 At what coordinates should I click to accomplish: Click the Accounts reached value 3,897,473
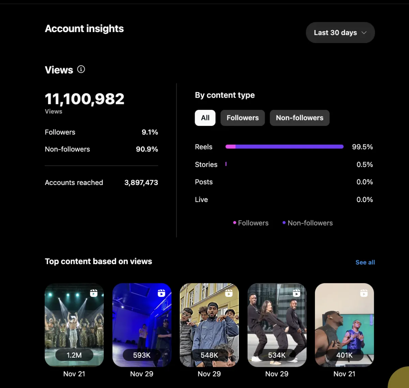(141, 183)
